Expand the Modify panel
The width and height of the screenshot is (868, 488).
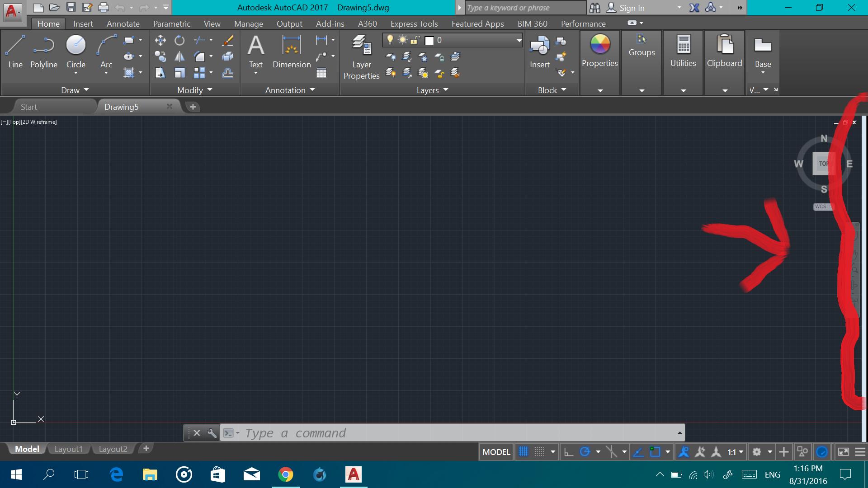[x=209, y=89]
